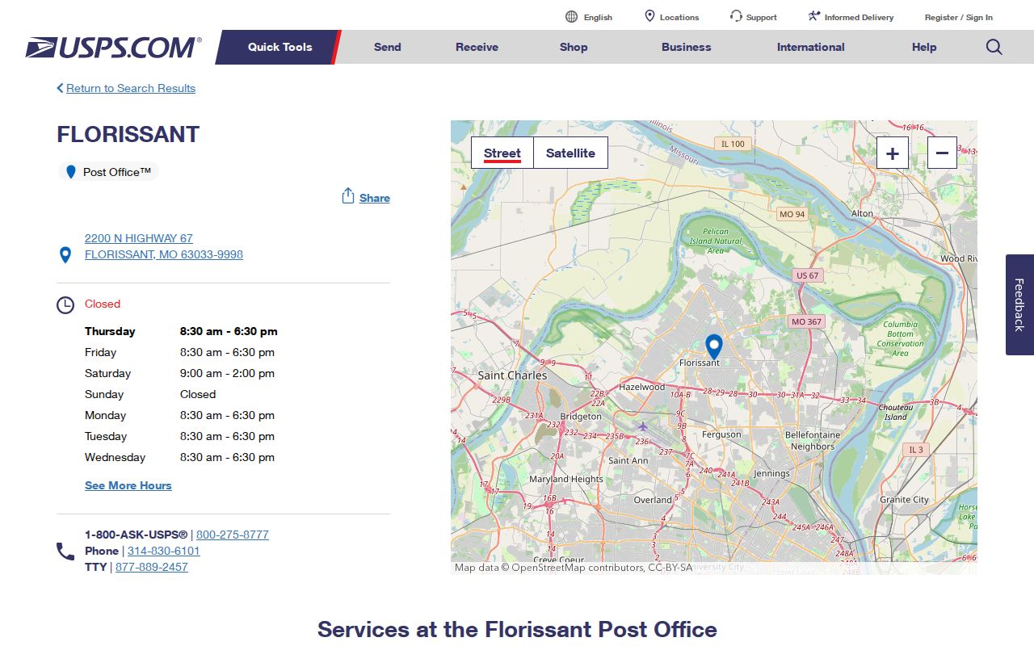Click Informed Delivery text link
This screenshot has width=1034, height=646.
point(860,17)
